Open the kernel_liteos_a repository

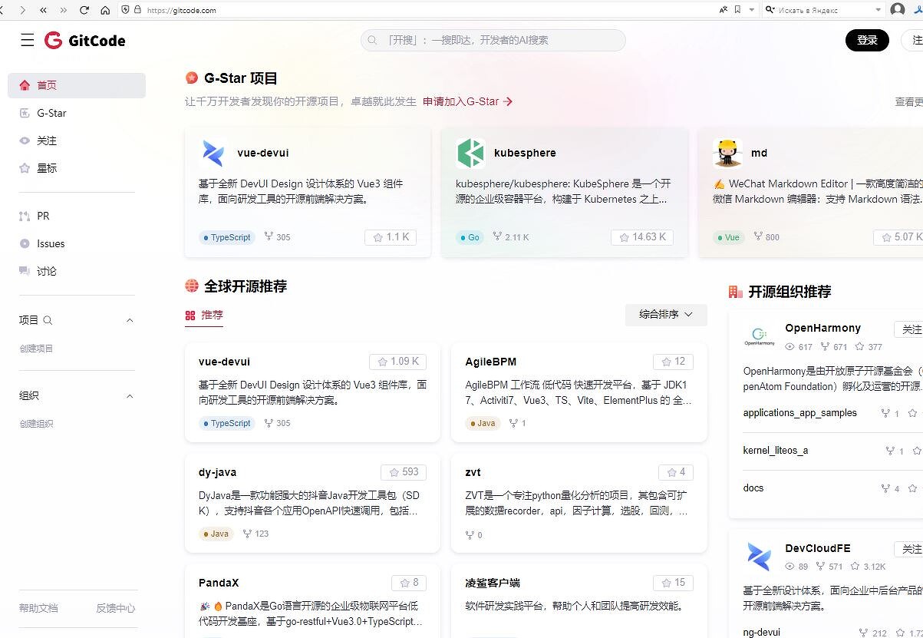776,451
